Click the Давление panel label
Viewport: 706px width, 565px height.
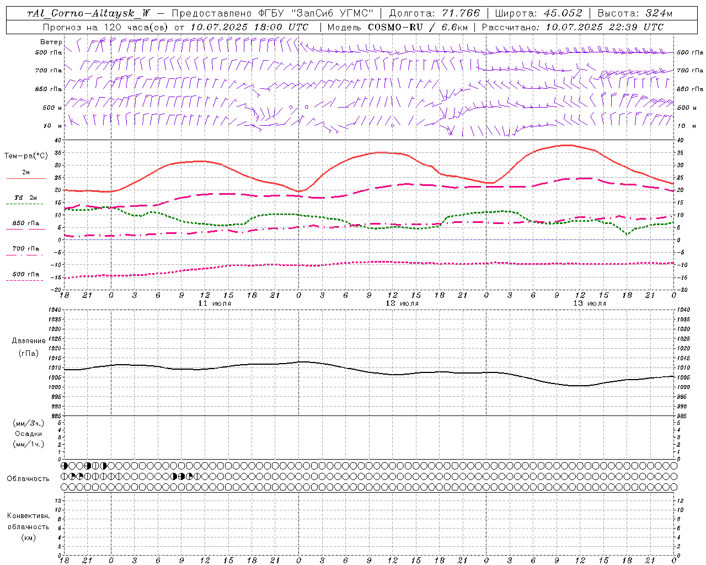click(28, 341)
